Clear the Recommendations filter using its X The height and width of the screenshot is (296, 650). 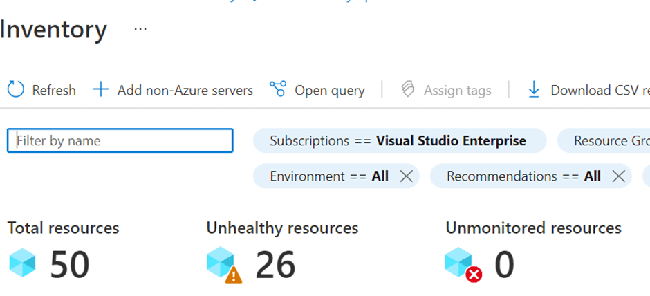618,176
